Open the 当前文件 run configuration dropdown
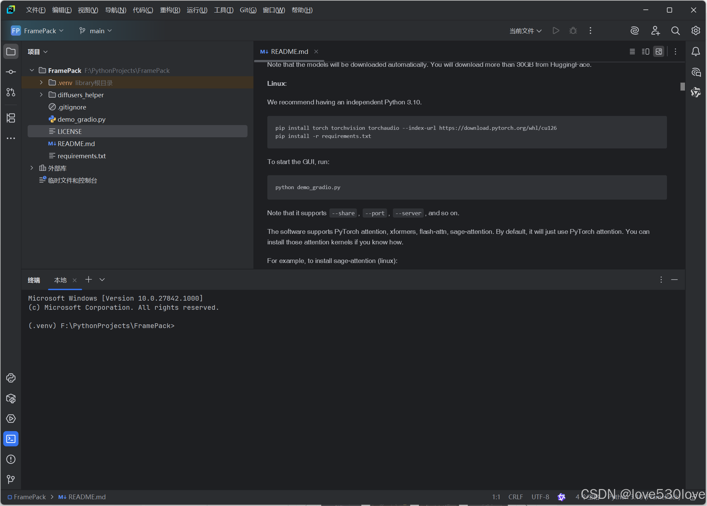Image resolution: width=707 pixels, height=506 pixels. click(x=525, y=31)
